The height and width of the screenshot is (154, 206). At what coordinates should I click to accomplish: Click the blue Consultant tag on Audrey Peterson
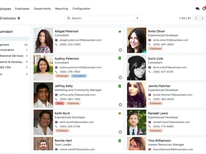pos(79,76)
